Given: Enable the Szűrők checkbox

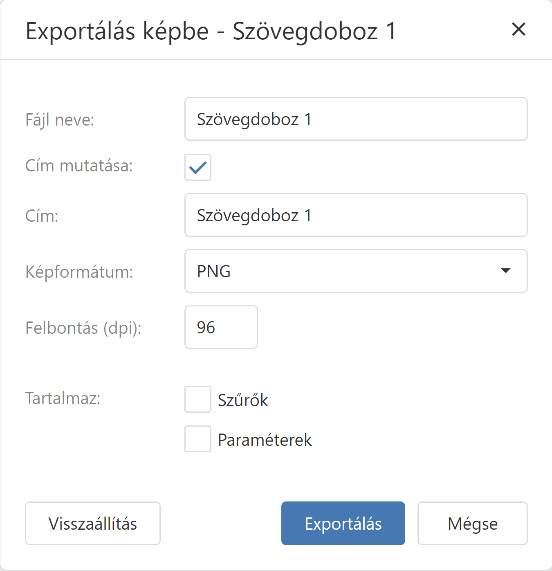Looking at the screenshot, I should 198,399.
